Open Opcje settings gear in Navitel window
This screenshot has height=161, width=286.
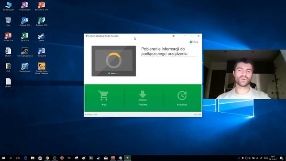click(194, 42)
